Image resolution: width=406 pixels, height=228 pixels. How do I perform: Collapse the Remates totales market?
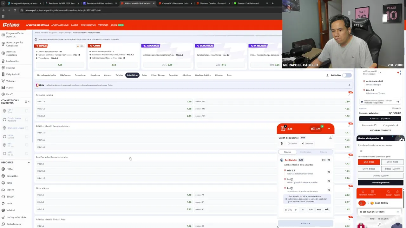(350, 95)
